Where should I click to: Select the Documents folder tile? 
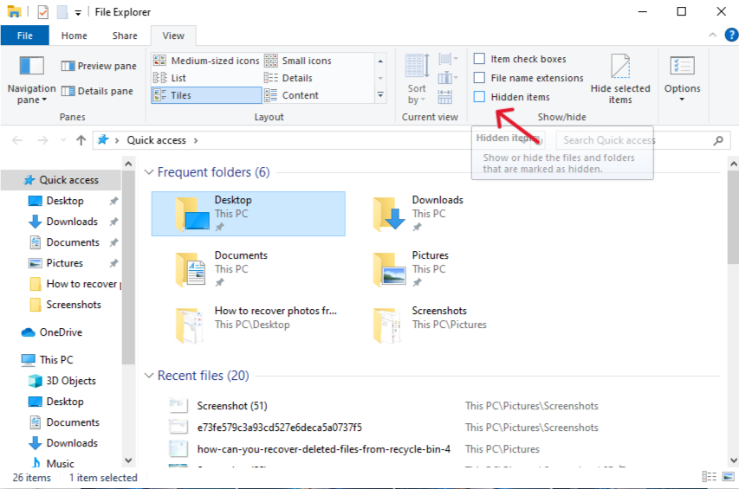coord(249,269)
